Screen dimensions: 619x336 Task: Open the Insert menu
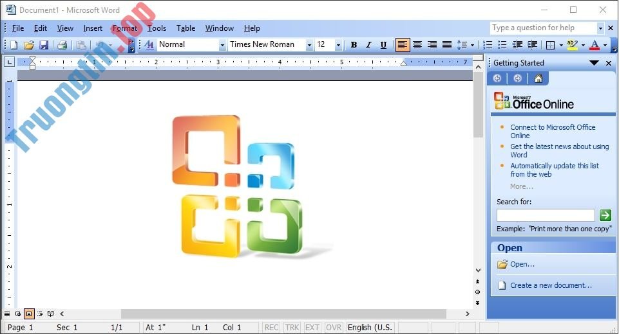[93, 28]
